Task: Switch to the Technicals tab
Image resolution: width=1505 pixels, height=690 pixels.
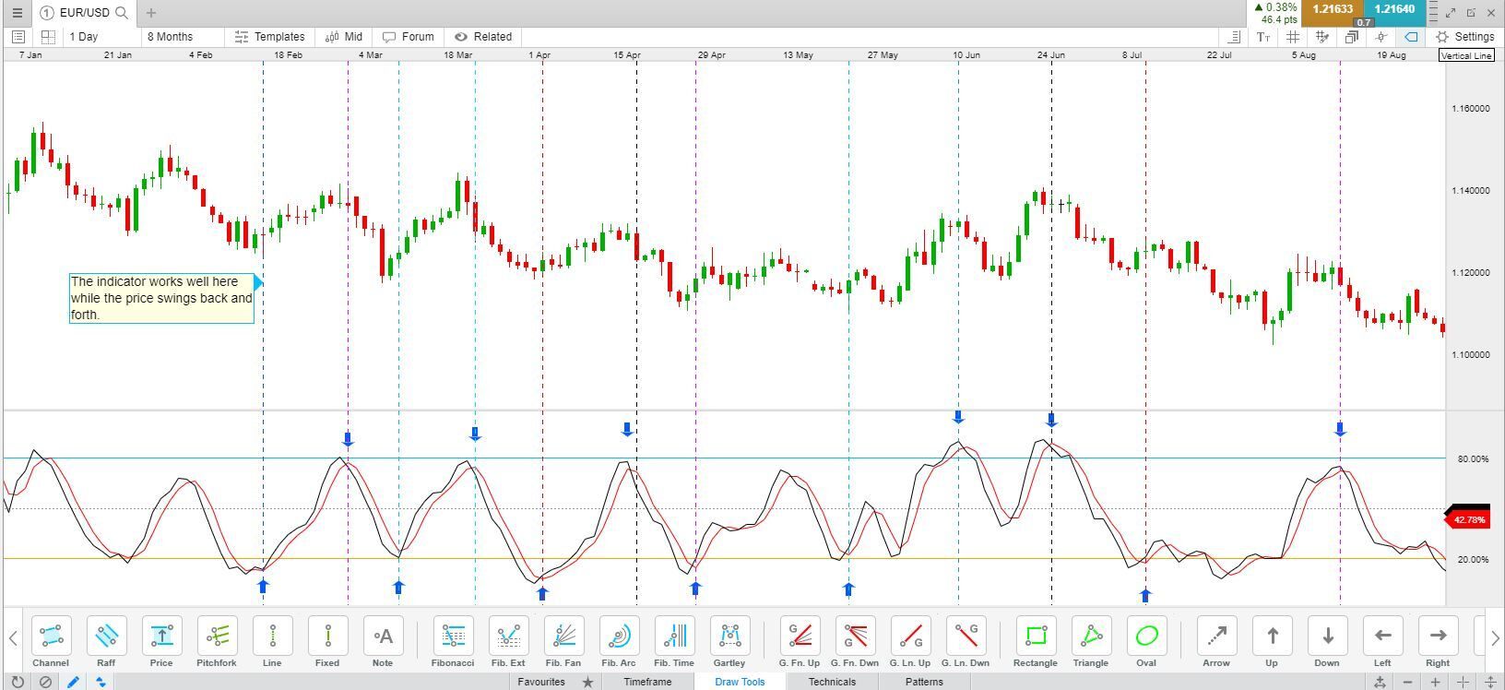Action: (832, 682)
